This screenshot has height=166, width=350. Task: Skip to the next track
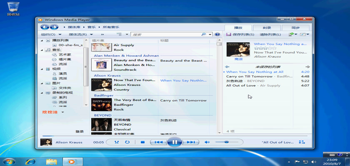point(190,142)
